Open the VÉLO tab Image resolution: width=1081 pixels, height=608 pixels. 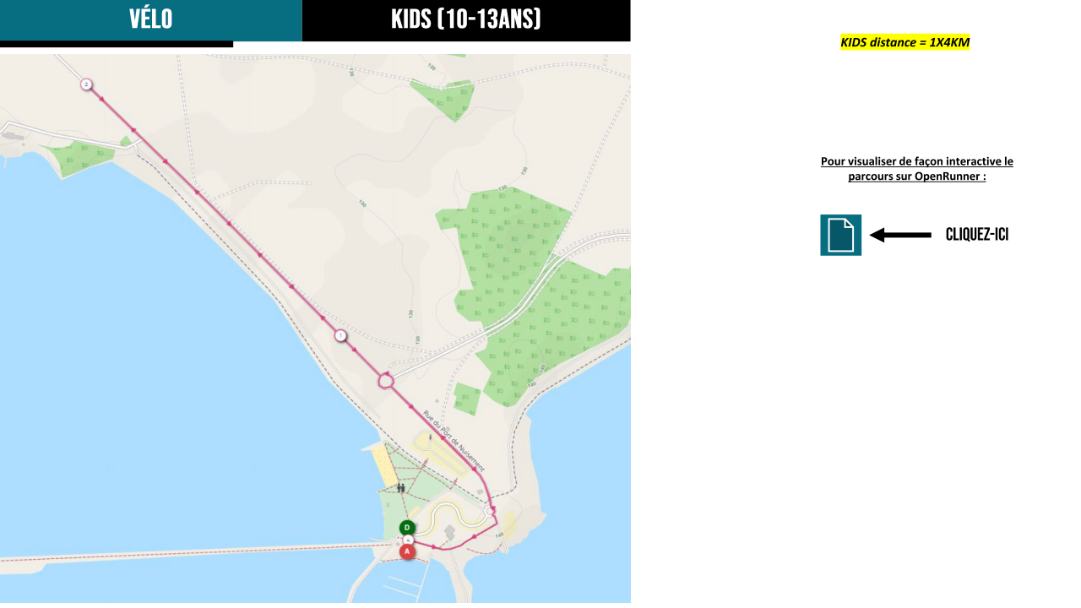151,20
